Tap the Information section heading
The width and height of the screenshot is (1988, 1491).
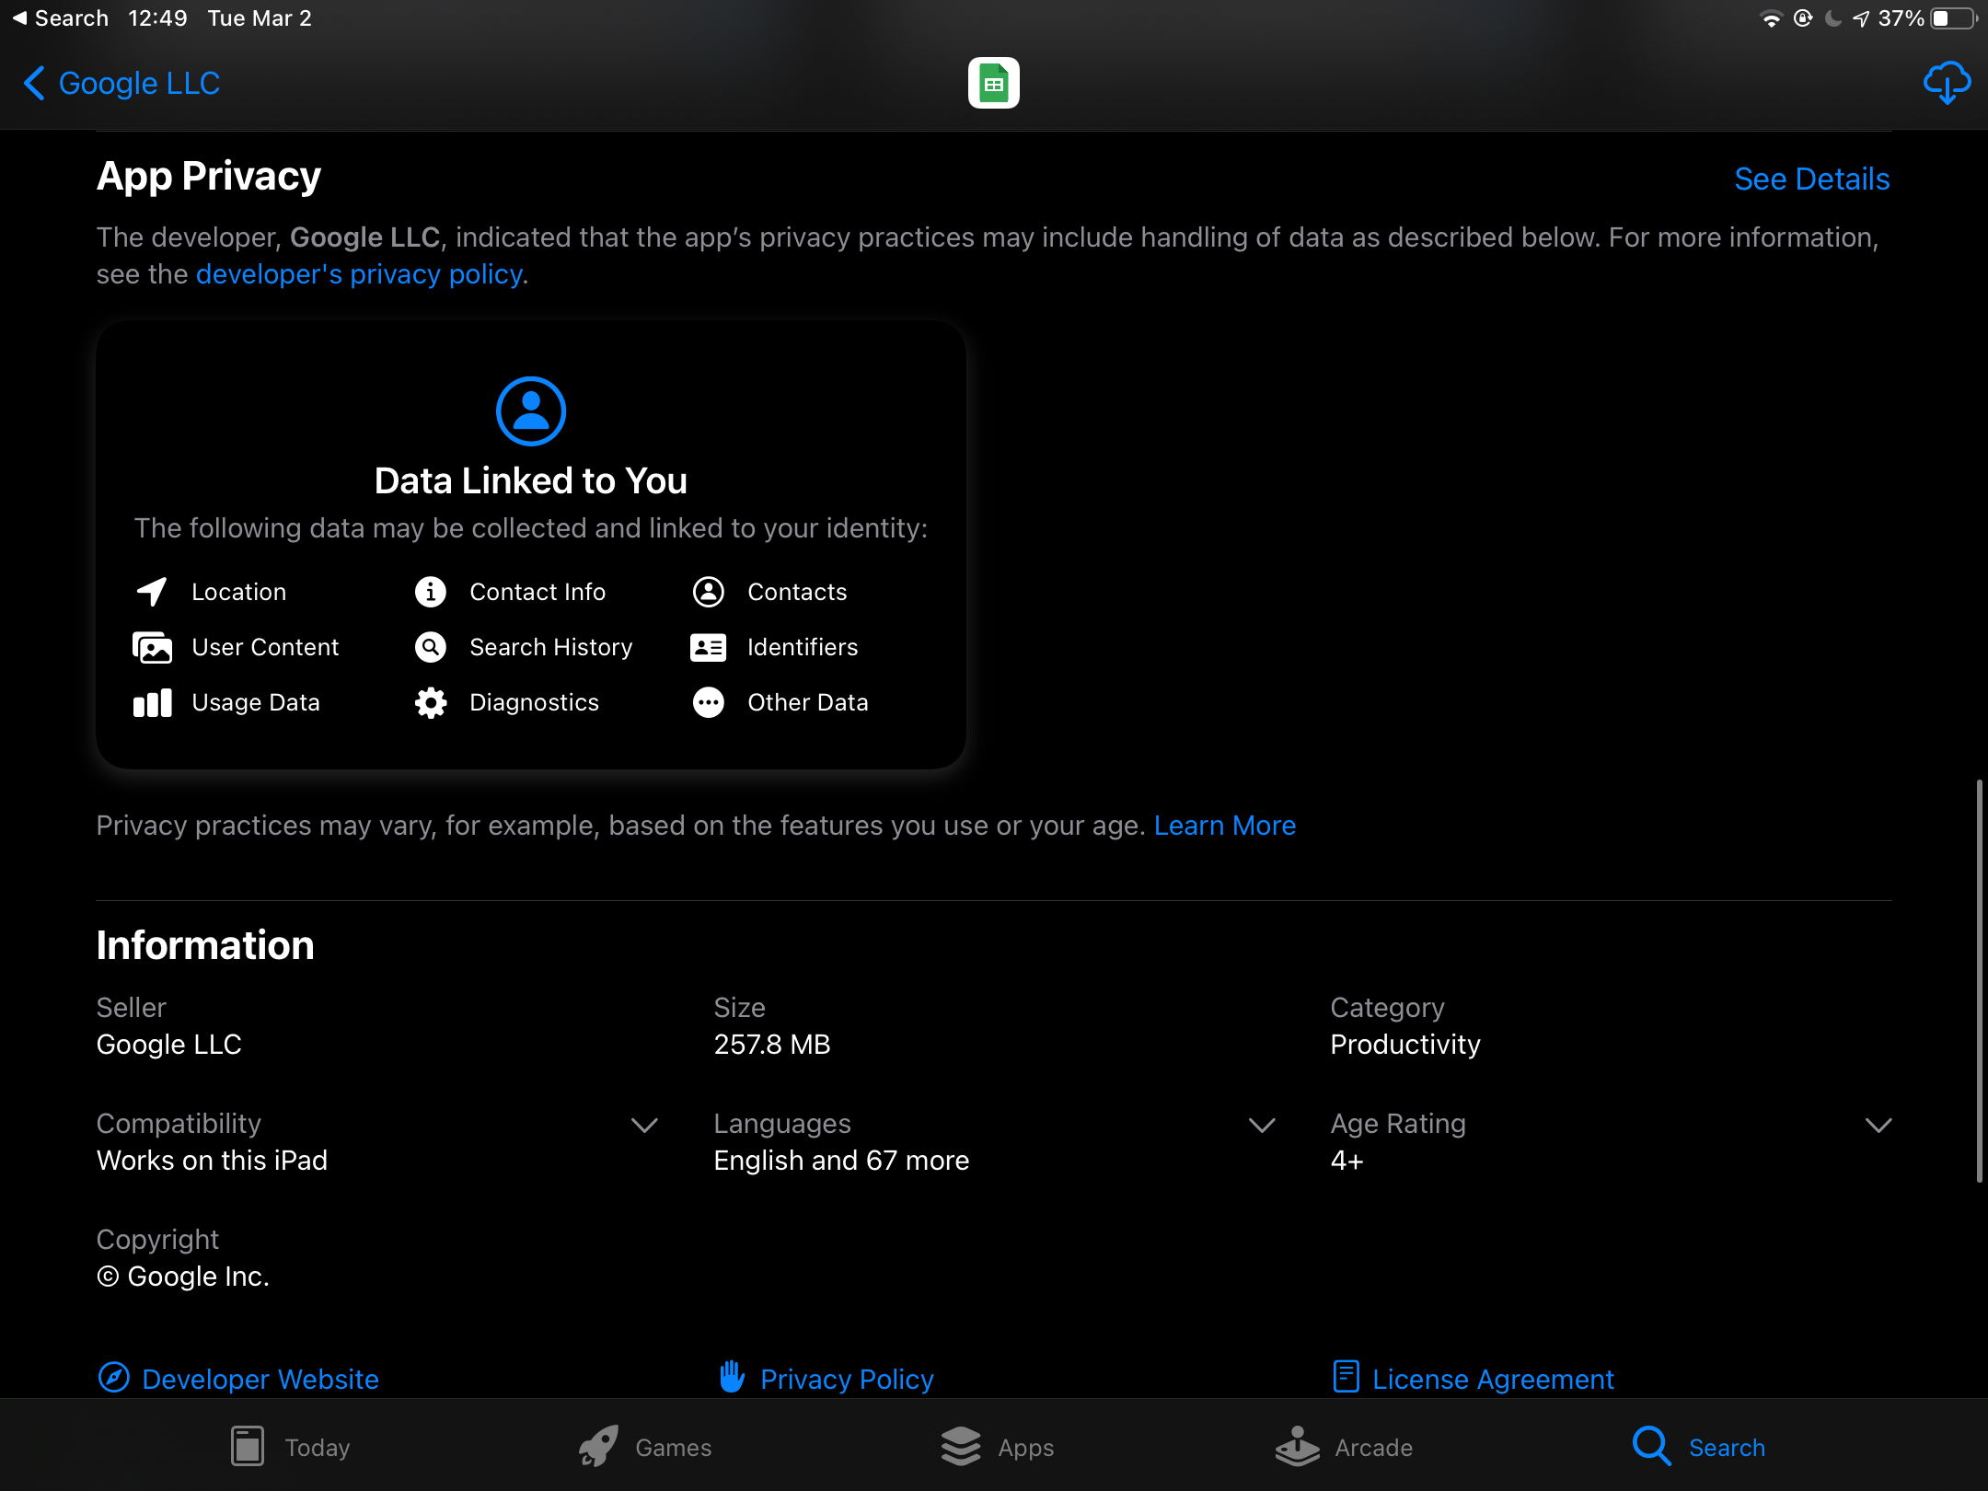[204, 945]
